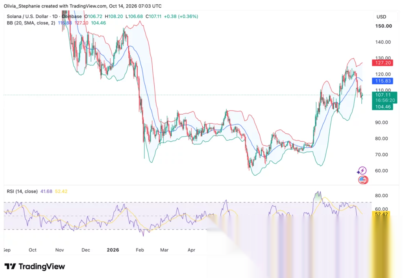The width and height of the screenshot is (403, 278).
Task: Click the Apr label on time axis
Action: (x=192, y=250)
